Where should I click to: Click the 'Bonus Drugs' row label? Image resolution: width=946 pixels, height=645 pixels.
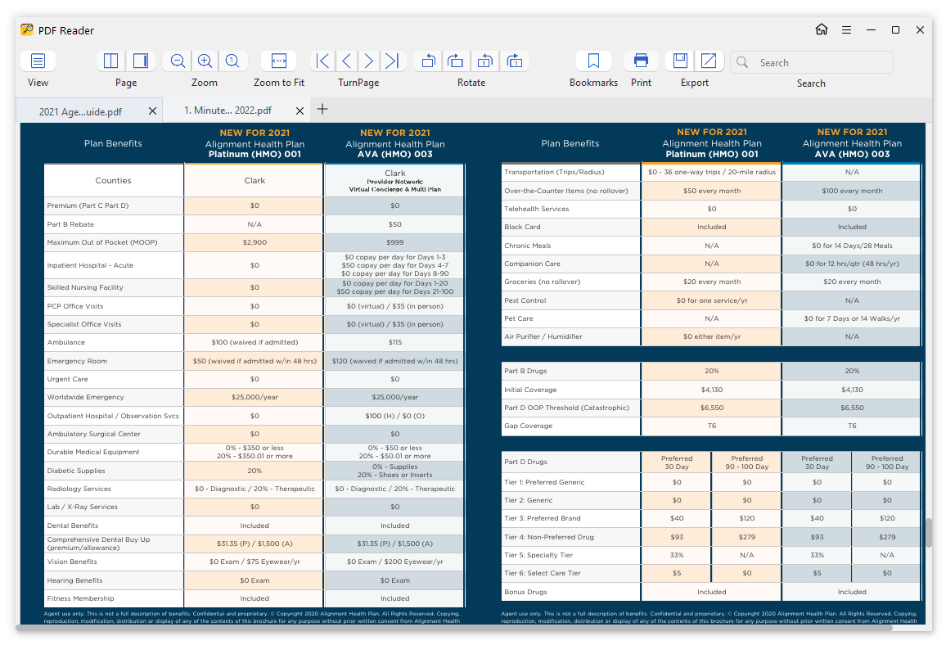click(525, 592)
